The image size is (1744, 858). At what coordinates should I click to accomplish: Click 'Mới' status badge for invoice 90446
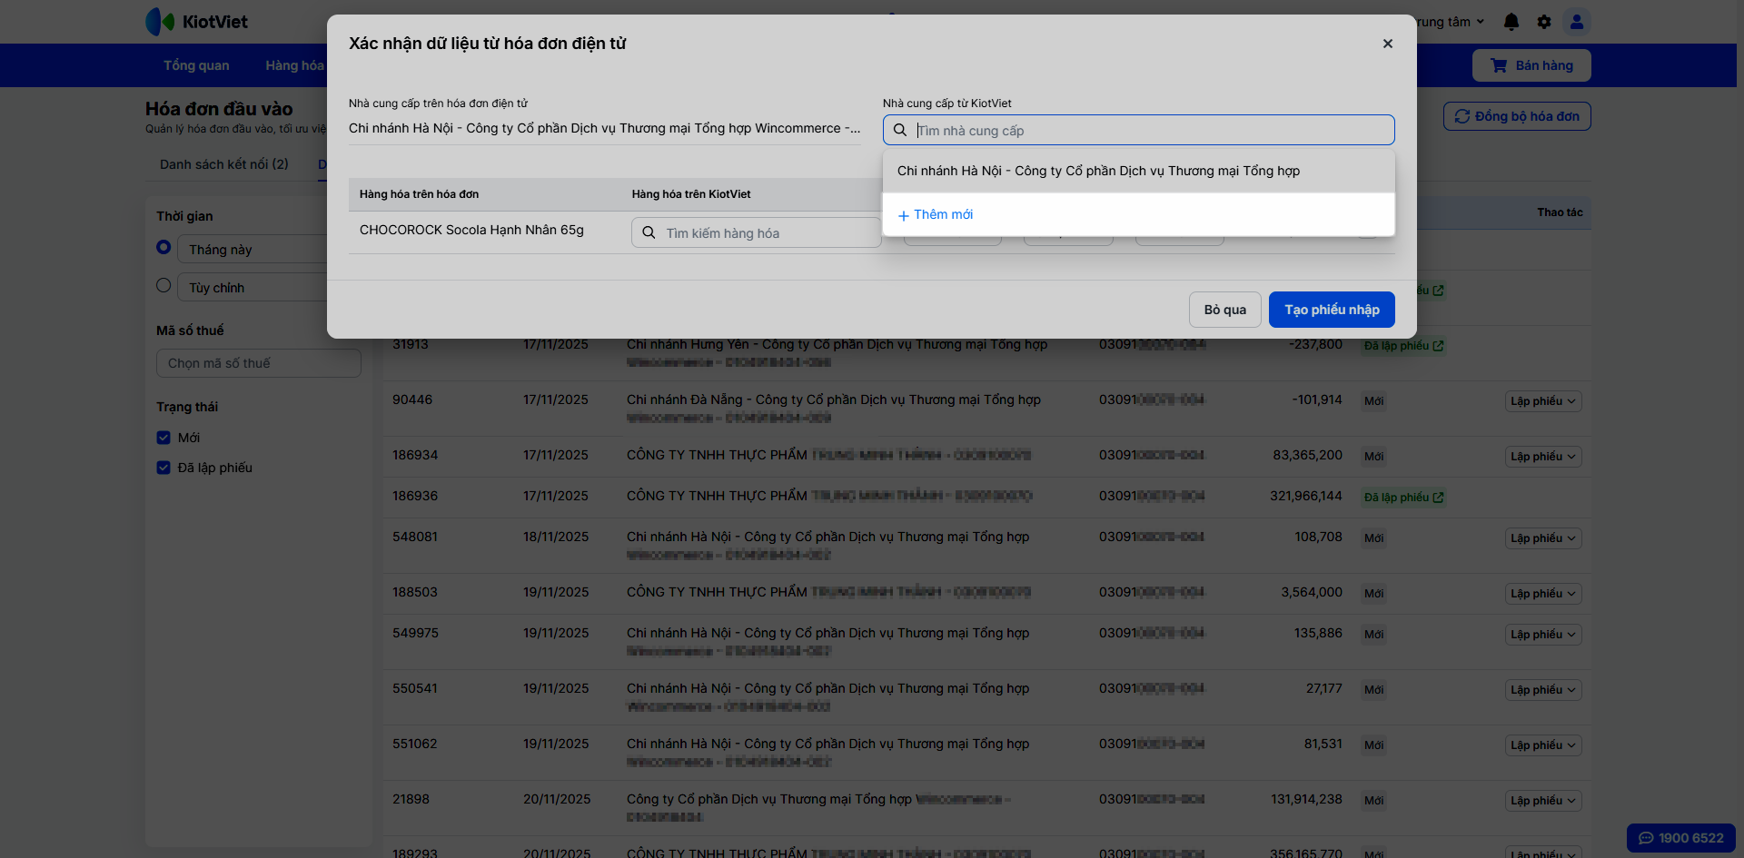pyautogui.click(x=1374, y=401)
